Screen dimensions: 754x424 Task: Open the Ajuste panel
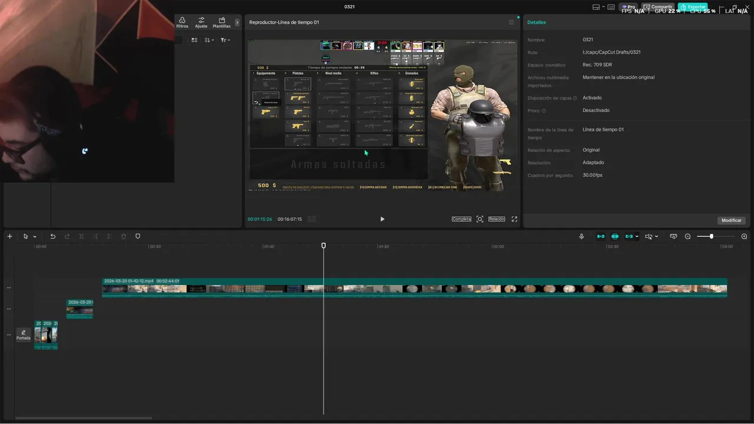(201, 22)
